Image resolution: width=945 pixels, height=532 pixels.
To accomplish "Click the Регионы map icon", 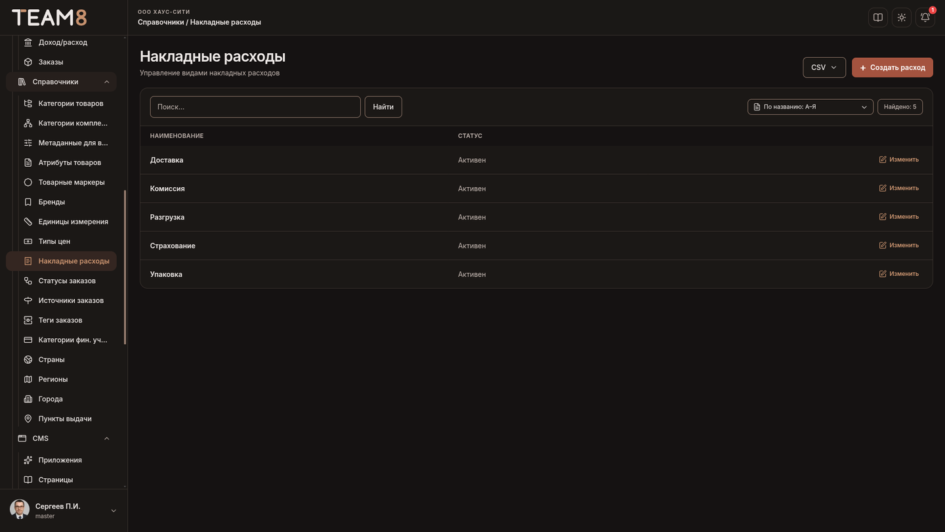I will [28, 379].
